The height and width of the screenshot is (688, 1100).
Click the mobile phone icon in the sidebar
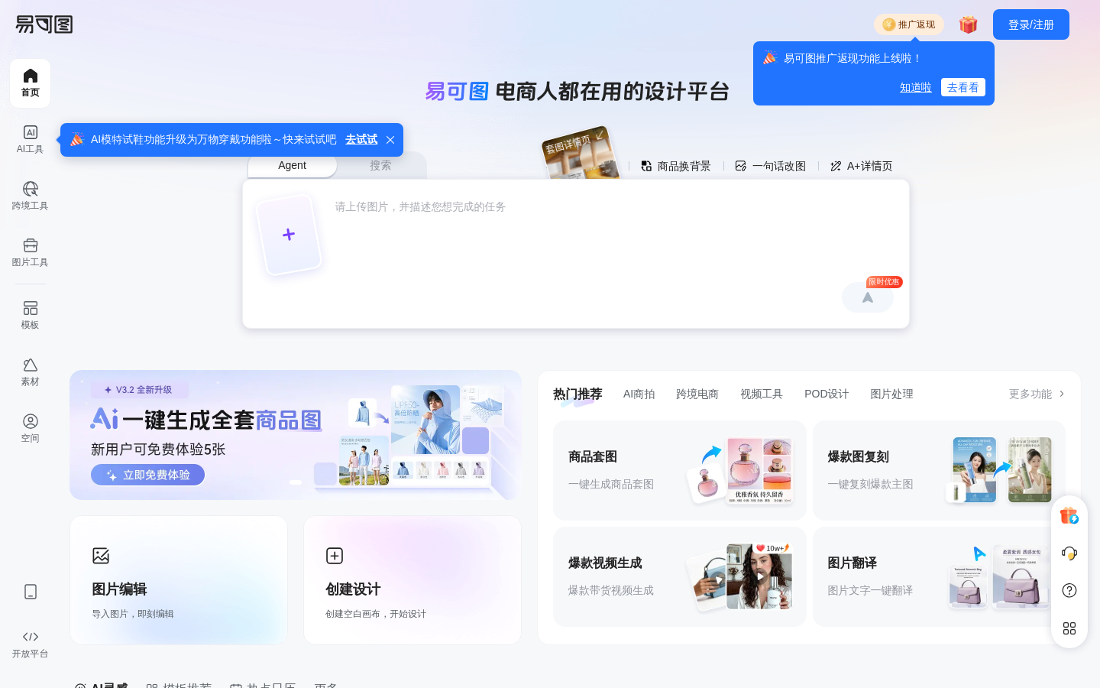31,592
